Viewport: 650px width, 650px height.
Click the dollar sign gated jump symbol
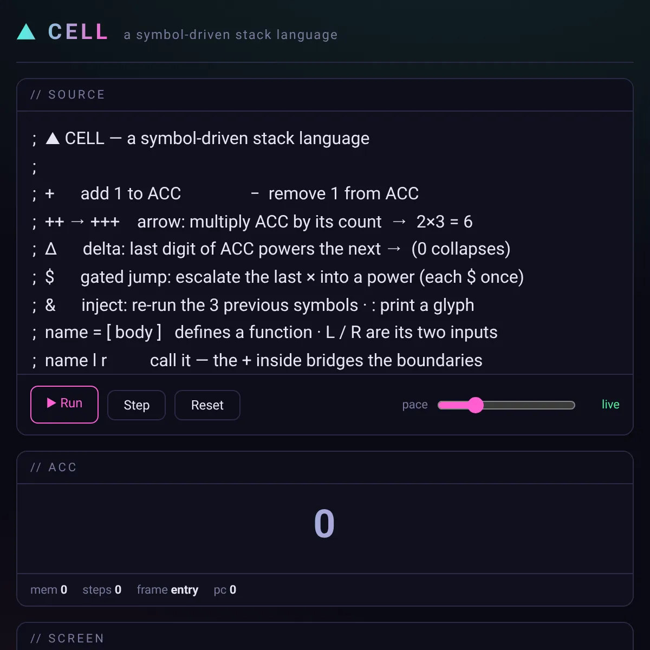50,277
